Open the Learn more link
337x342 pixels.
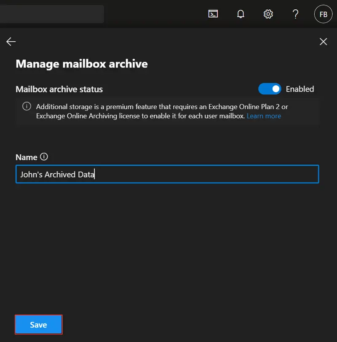point(264,116)
